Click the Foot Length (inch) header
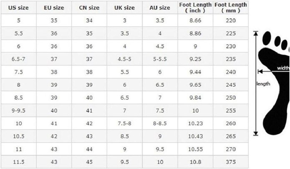Screen dimensions: 290x169 pos(195,7)
